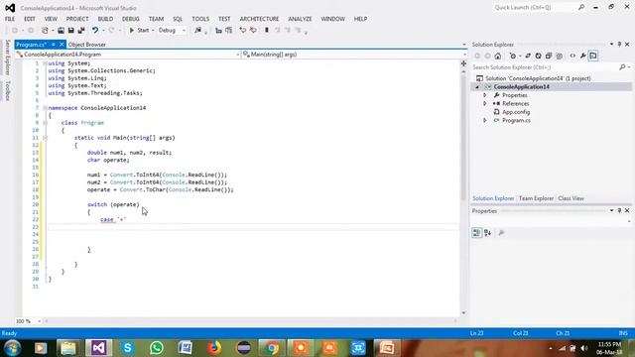Click the View Code icon in Solution Explorer
Image resolution: width=635 pixels, height=357 pixels.
pos(572,57)
